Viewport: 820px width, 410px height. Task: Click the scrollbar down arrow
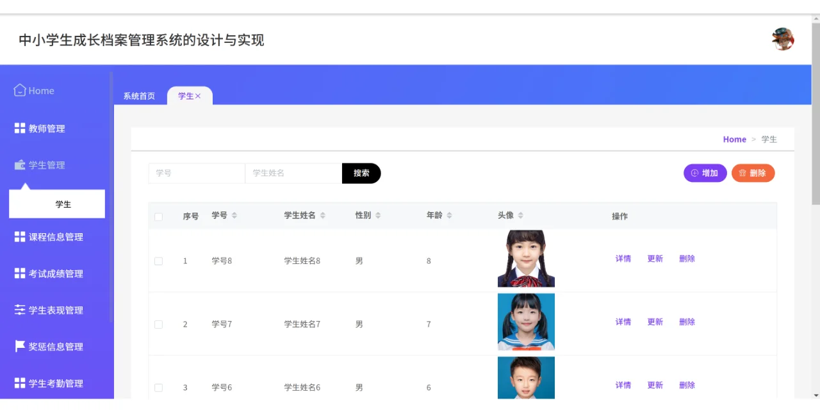pyautogui.click(x=816, y=395)
